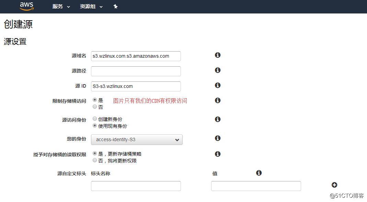Image resolution: width=367 pixels, height=202 pixels.
Task: Open info icon for 源 ID
Action: 218,85
